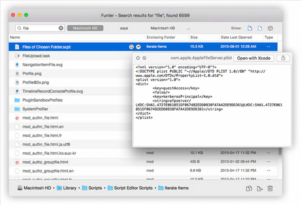Select mod_authn_file.html row
The width and height of the screenshot is (301, 205).
[x=71, y=118]
